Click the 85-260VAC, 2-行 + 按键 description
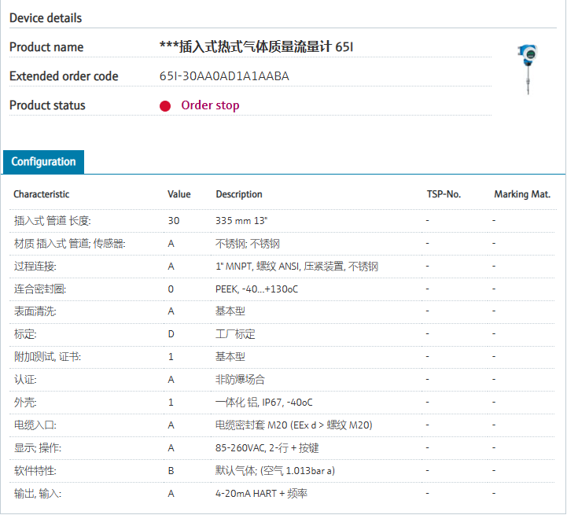This screenshot has height=515, width=567. pos(267,448)
